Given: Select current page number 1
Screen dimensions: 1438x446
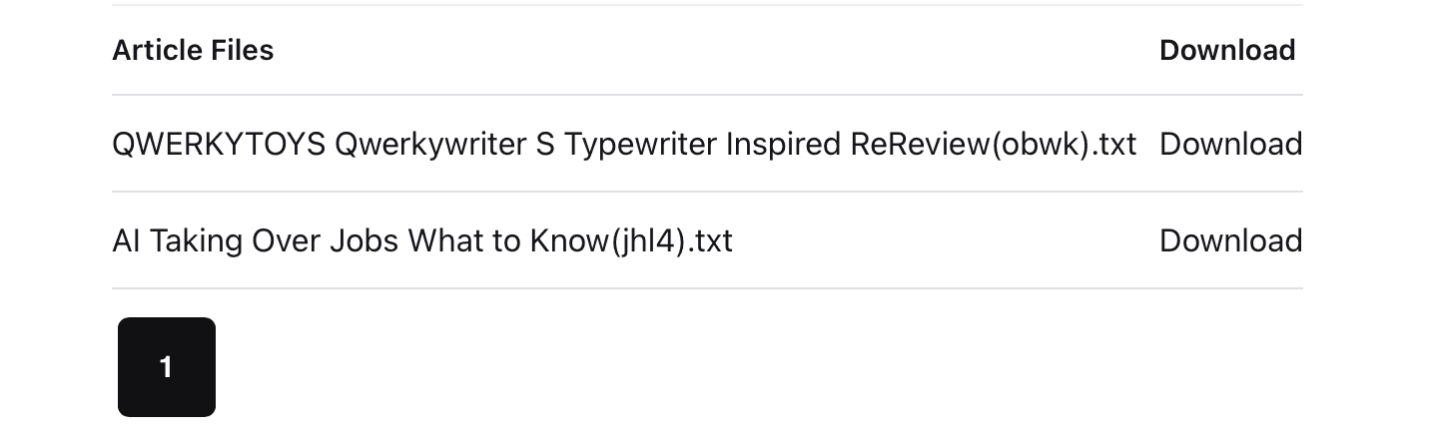Looking at the screenshot, I should coord(167,367).
